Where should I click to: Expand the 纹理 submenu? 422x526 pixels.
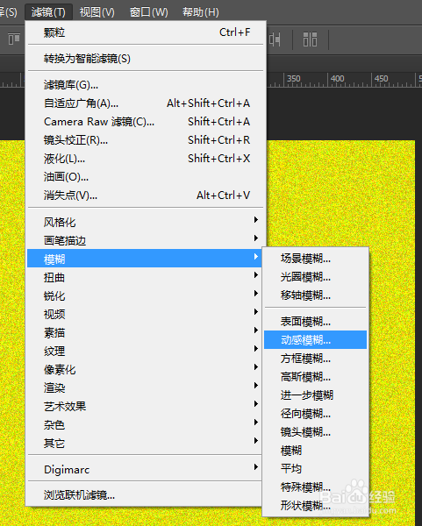145,351
